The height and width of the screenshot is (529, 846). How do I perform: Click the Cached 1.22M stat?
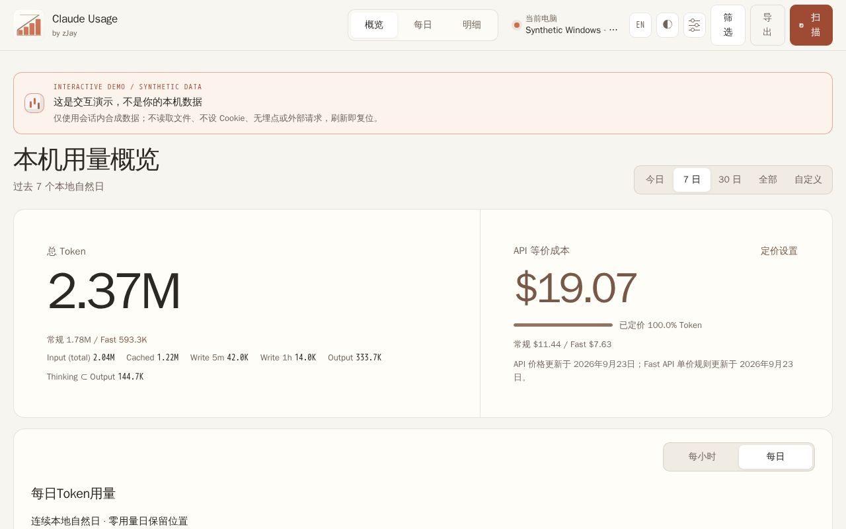(x=152, y=358)
